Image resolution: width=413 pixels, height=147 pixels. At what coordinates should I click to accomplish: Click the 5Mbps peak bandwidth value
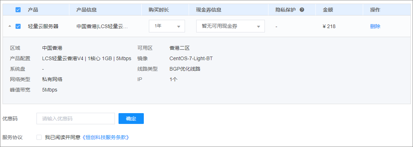50,90
